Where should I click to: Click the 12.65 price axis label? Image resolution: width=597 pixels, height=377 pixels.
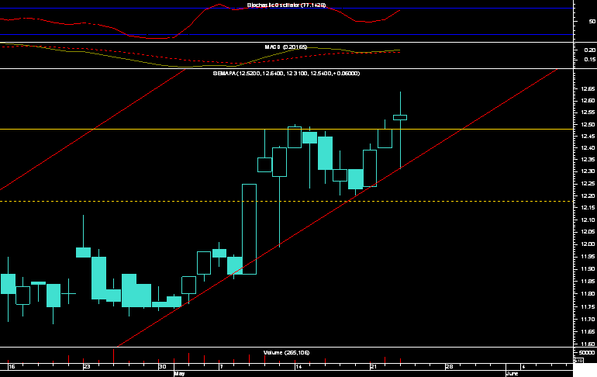588,88
